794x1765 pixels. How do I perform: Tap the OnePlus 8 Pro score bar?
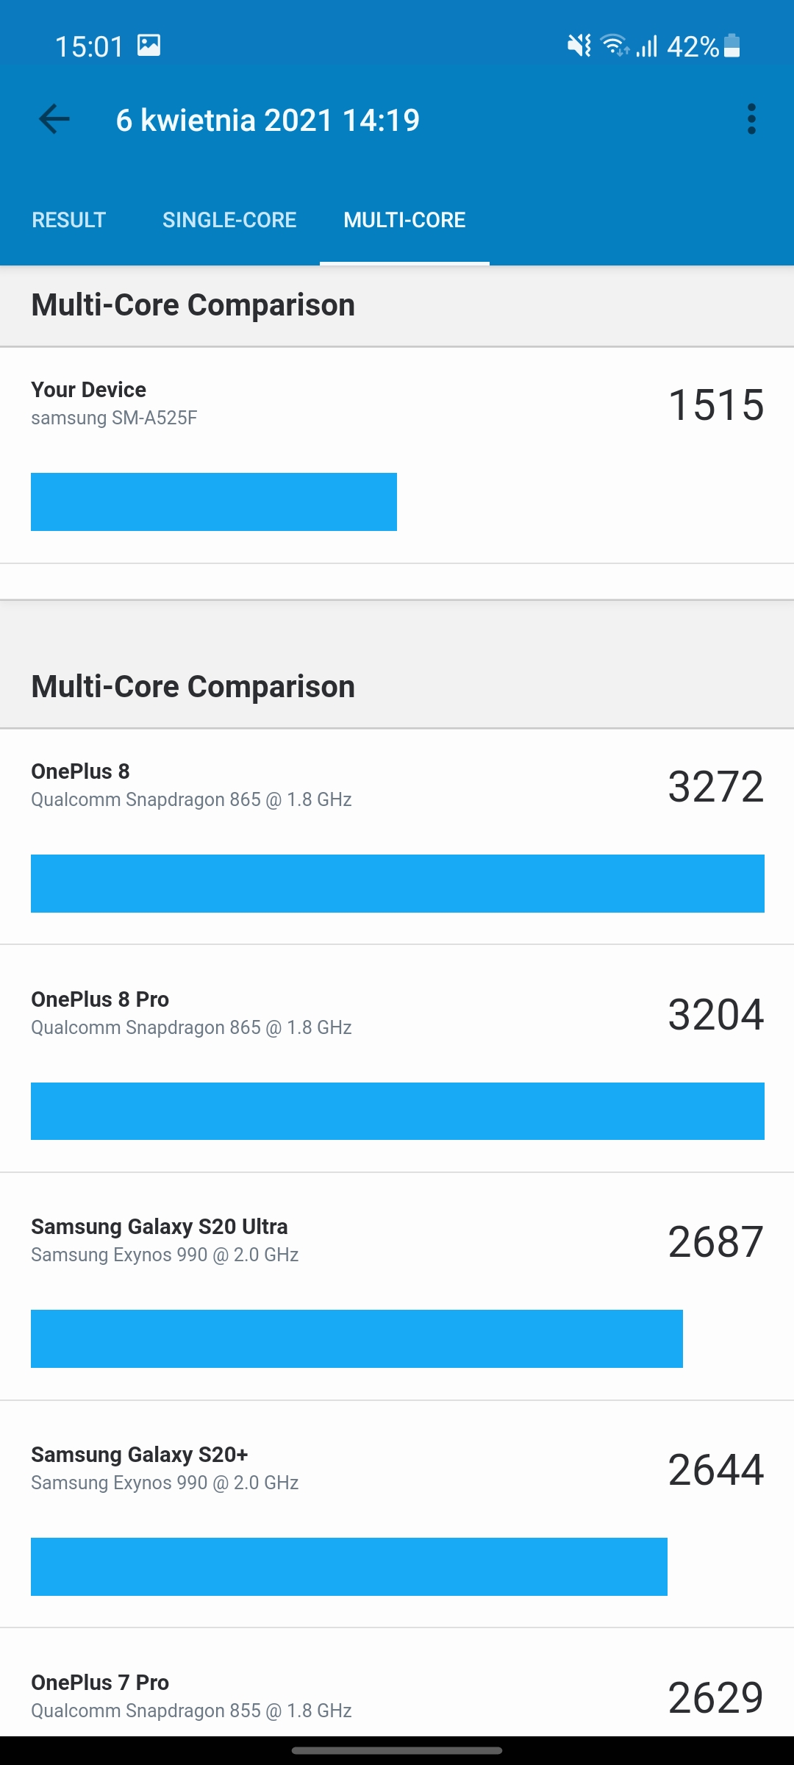tap(397, 1111)
